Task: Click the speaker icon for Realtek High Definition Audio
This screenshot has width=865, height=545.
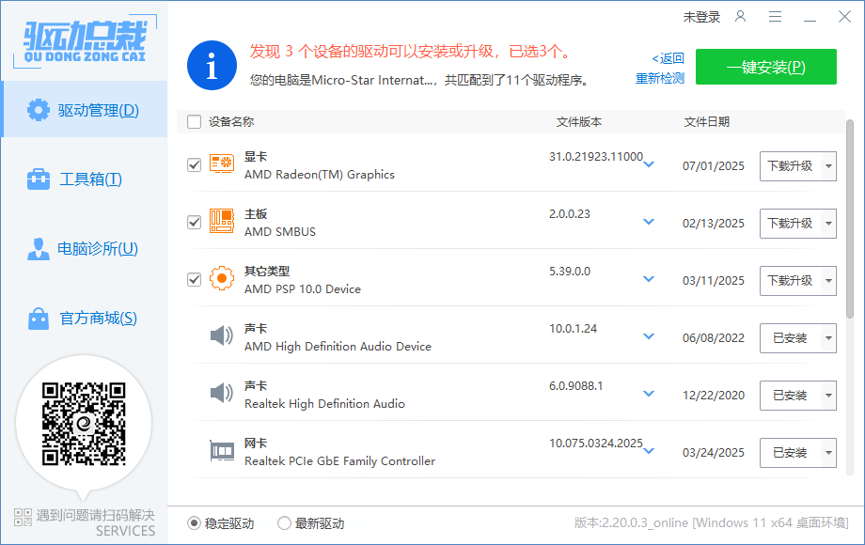Action: pyautogui.click(x=222, y=393)
